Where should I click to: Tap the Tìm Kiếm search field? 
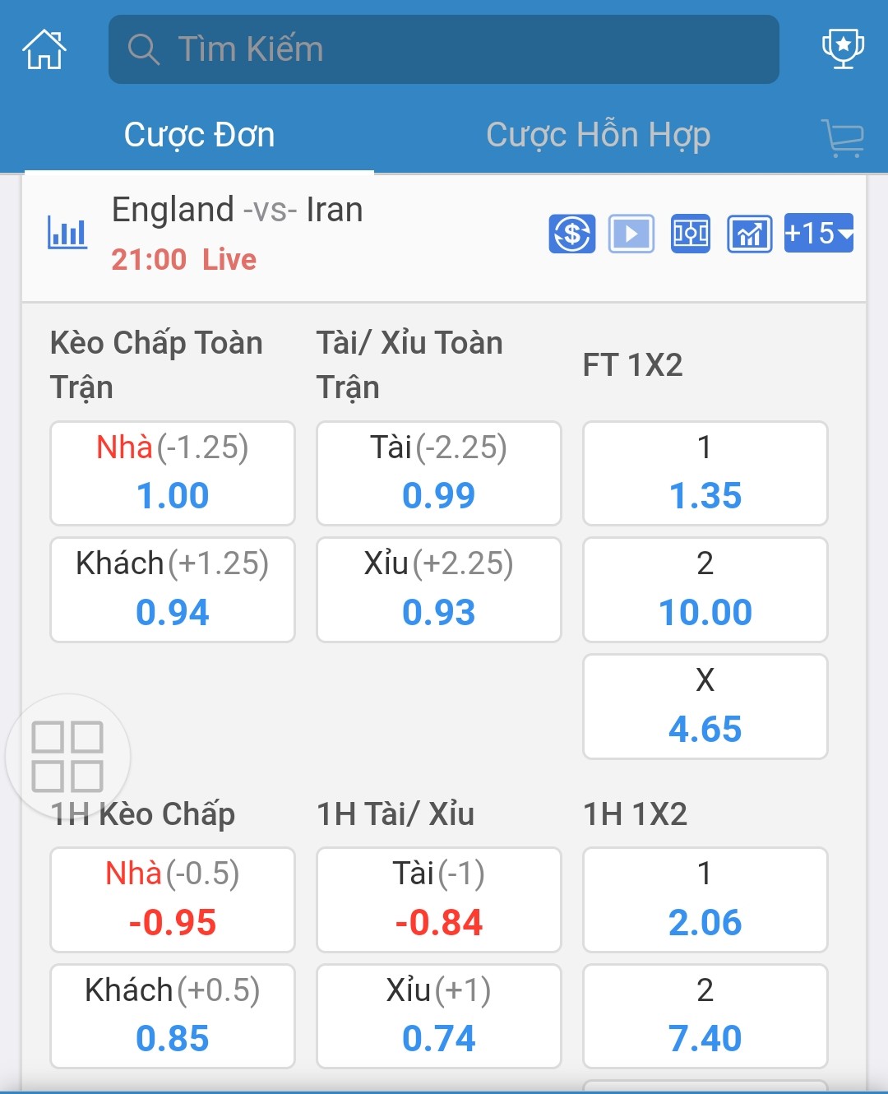[x=444, y=49]
